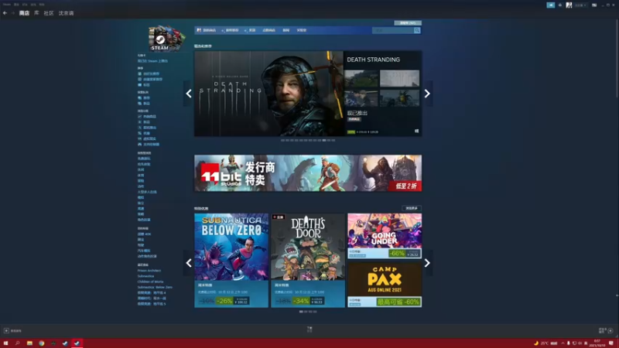
Task: Open the 沈京滴 profile tab
Action: 66,13
